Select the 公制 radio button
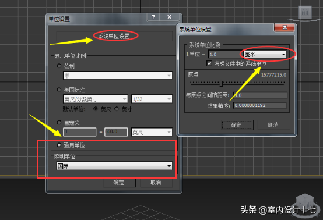323x221 pixels. (59, 66)
